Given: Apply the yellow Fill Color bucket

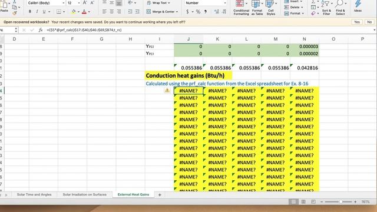Looking at the screenshot, I should pos(74,12).
